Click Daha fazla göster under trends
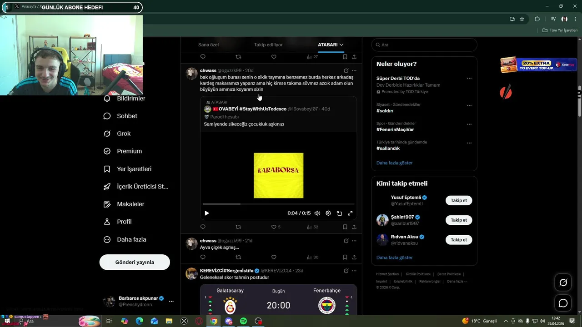 click(x=394, y=163)
